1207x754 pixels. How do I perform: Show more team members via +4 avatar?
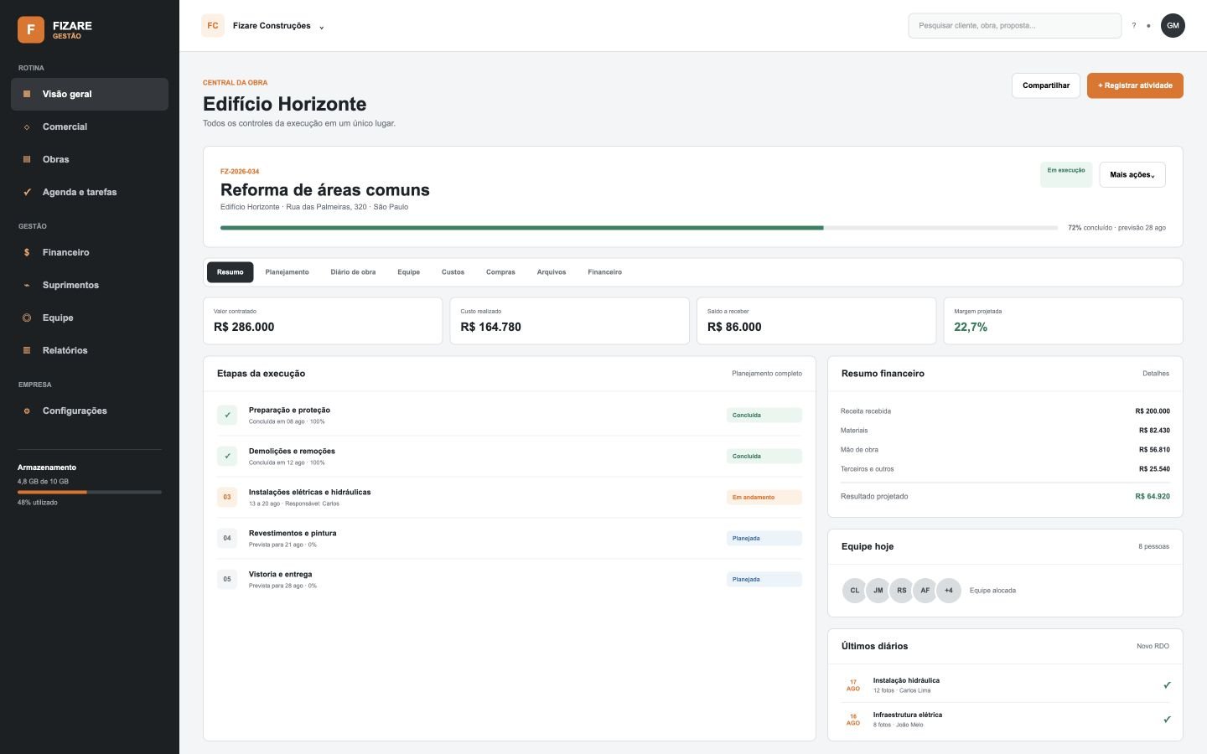point(948,591)
